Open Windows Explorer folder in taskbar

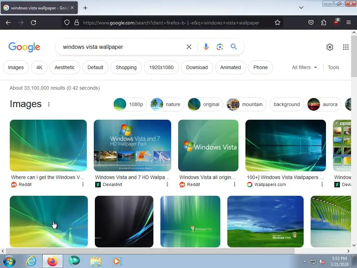(x=96, y=261)
